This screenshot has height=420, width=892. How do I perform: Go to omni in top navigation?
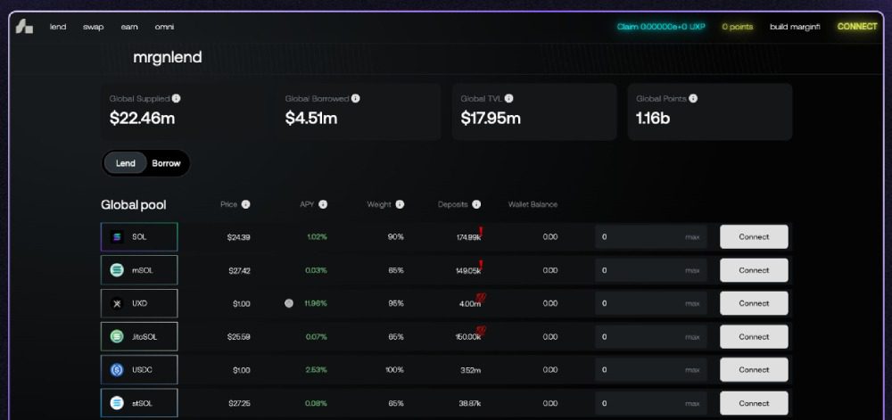coord(164,27)
